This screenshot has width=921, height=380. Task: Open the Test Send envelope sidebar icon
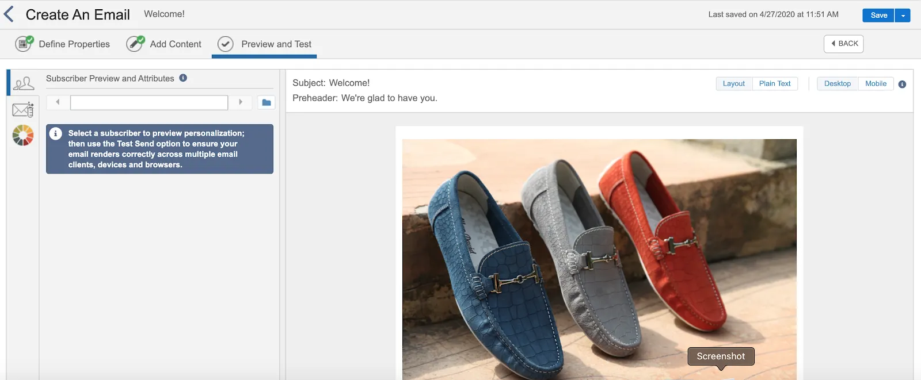23,109
